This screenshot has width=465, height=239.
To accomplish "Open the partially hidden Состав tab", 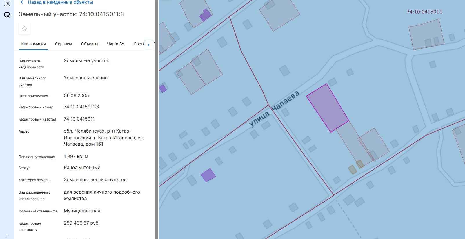I will [139, 44].
